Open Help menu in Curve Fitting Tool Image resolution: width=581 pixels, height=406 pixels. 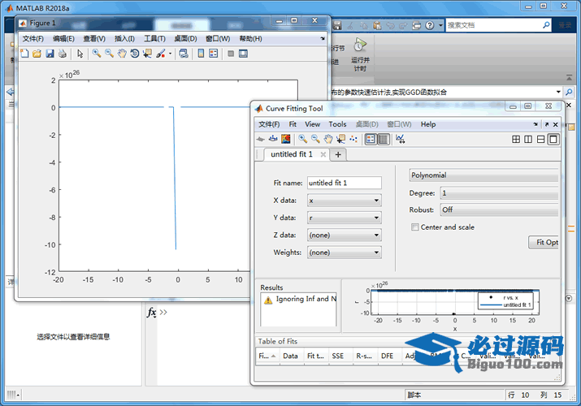[x=428, y=124]
